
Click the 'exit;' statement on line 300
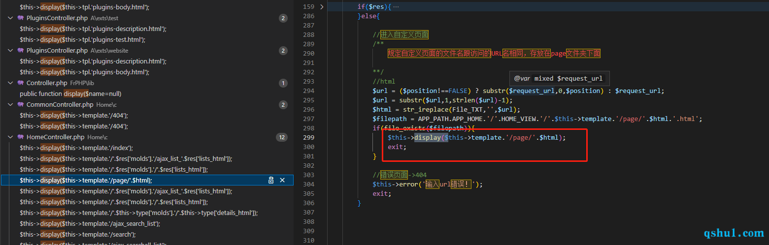(398, 147)
